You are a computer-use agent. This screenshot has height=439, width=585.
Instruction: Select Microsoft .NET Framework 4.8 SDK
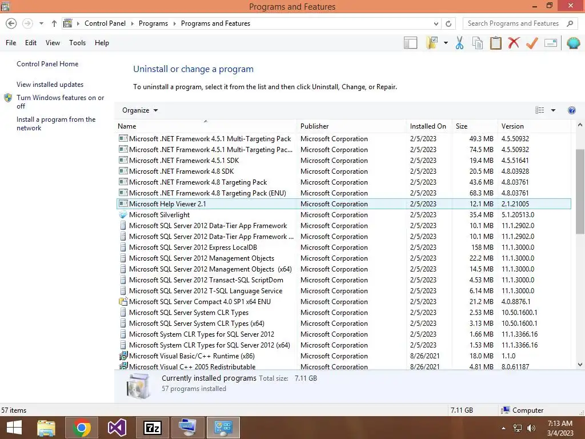pyautogui.click(x=343, y=171)
